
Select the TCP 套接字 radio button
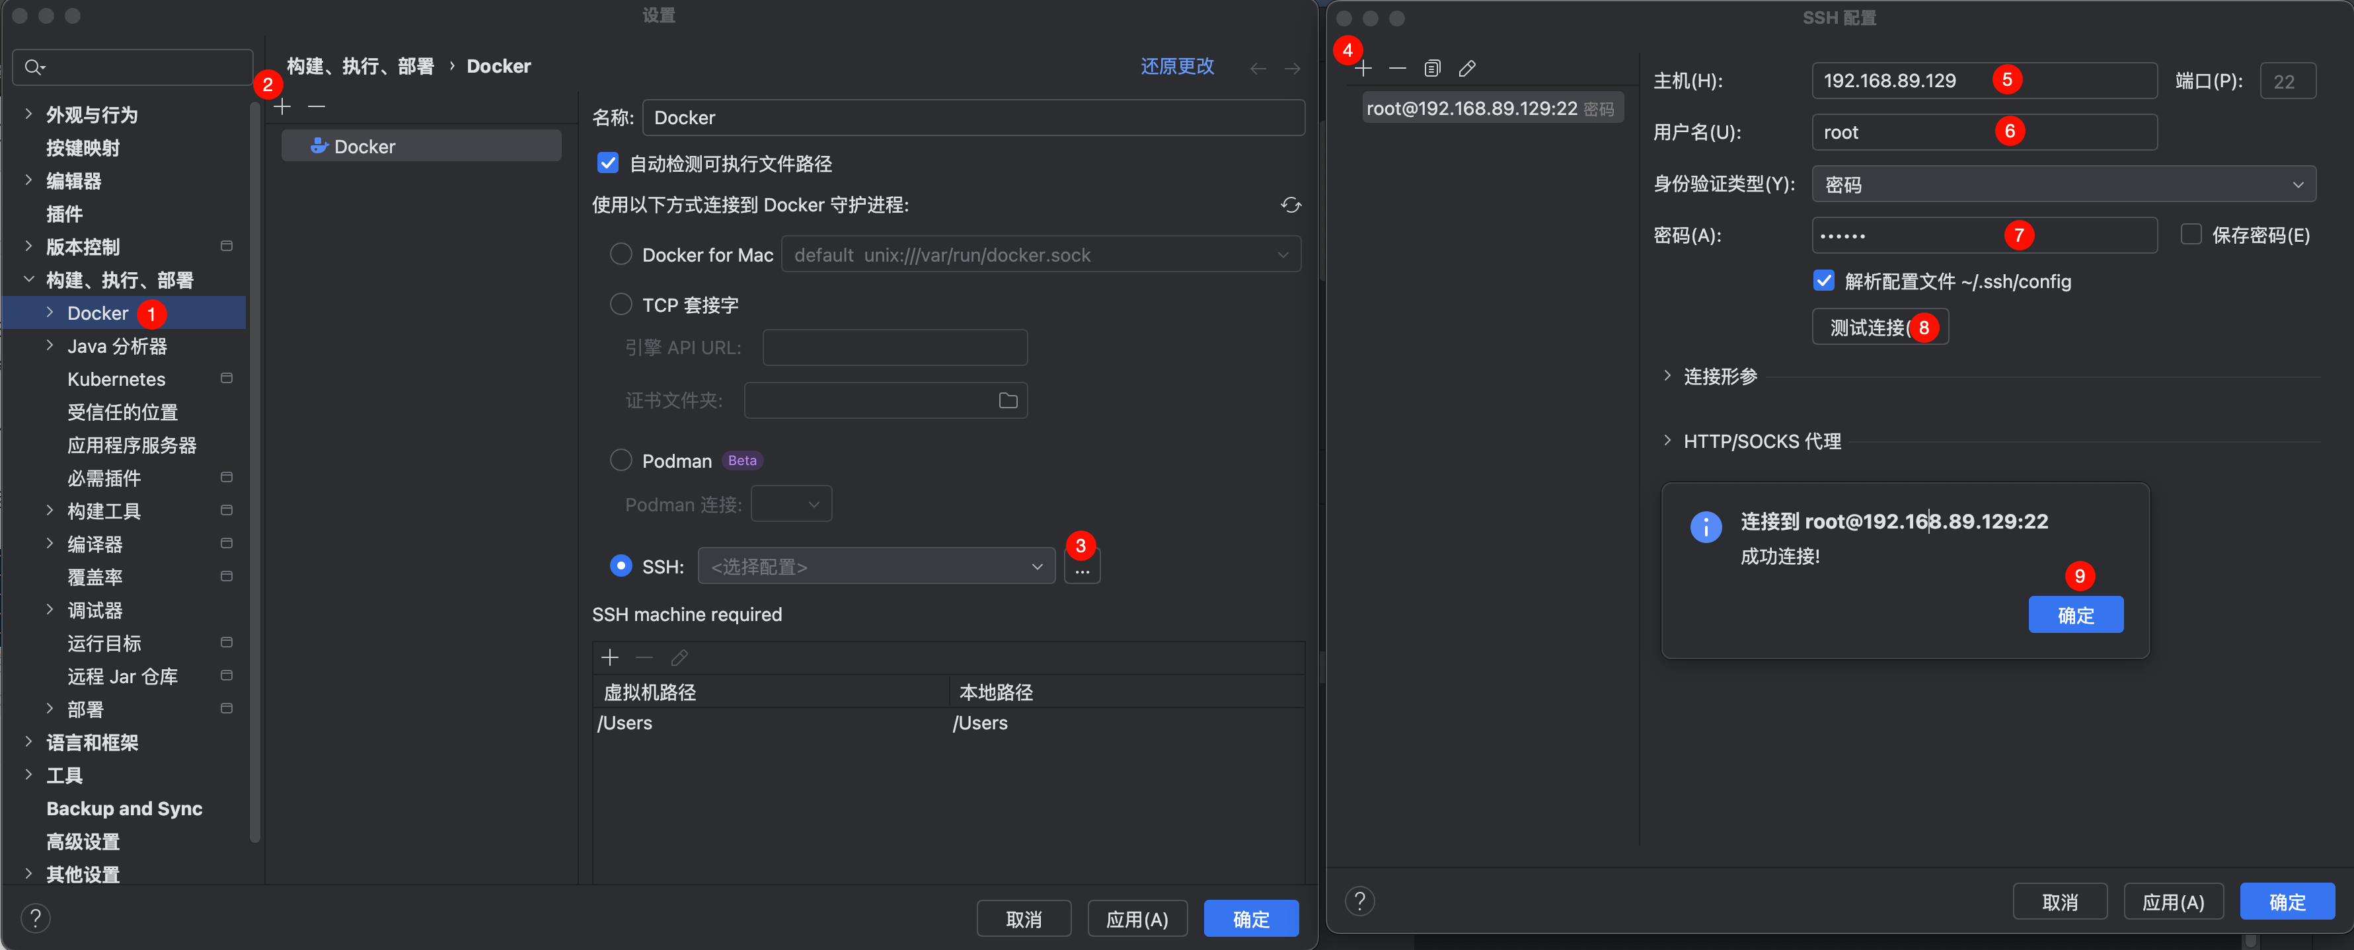[x=621, y=304]
